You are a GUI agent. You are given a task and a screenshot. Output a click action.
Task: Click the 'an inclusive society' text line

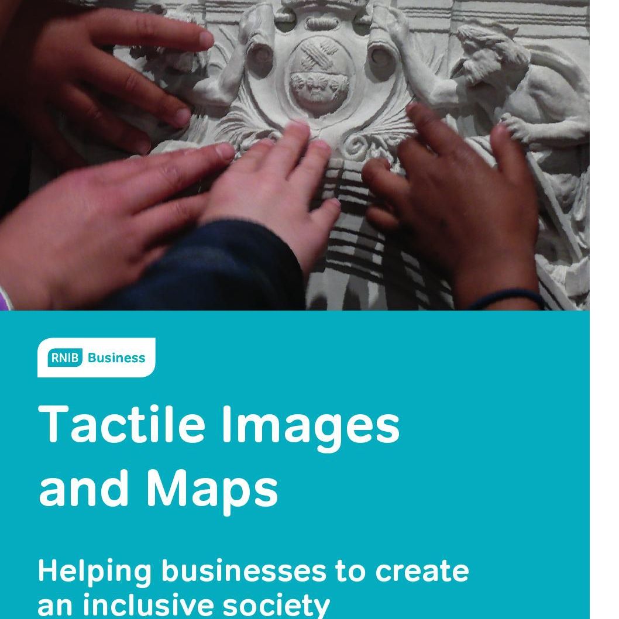(x=183, y=604)
